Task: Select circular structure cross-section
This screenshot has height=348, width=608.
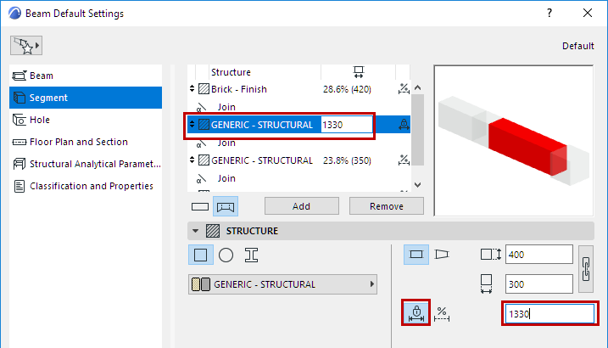Action: [x=226, y=254]
